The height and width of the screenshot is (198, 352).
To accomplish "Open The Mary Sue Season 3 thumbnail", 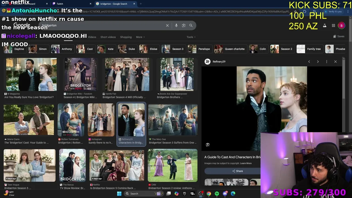I will 173,120.
